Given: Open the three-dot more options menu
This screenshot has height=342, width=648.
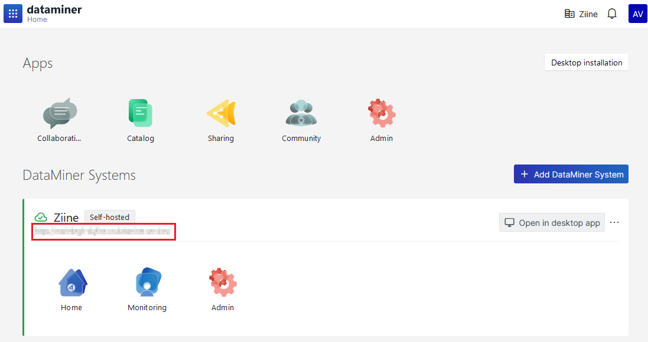Looking at the screenshot, I should tap(614, 222).
